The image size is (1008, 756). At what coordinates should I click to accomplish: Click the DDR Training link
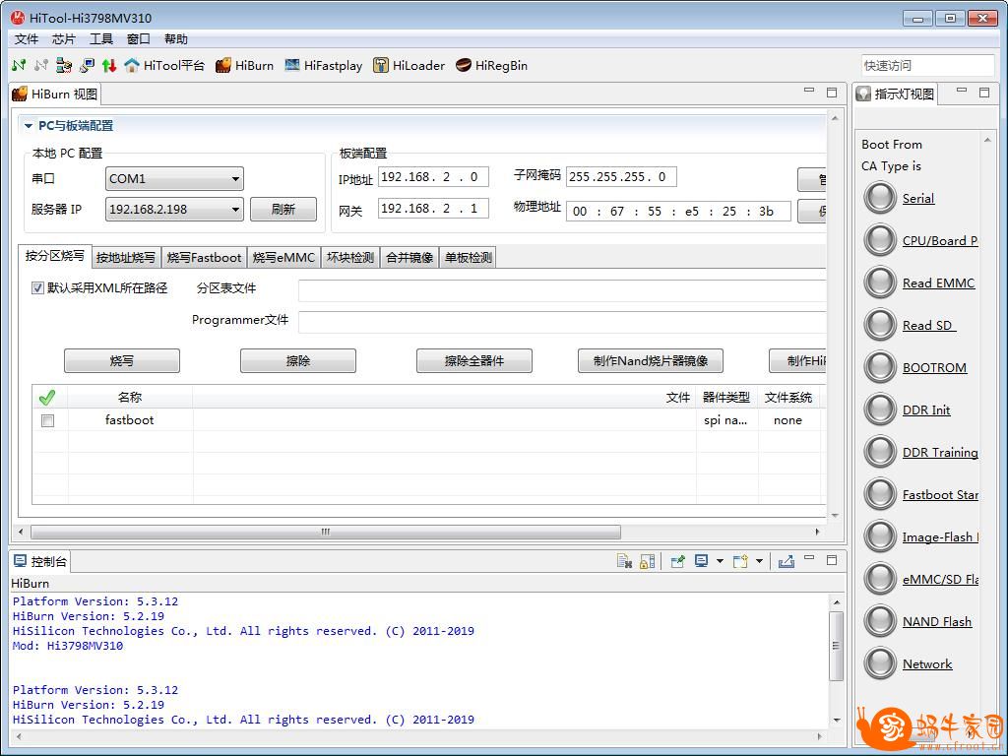point(940,453)
